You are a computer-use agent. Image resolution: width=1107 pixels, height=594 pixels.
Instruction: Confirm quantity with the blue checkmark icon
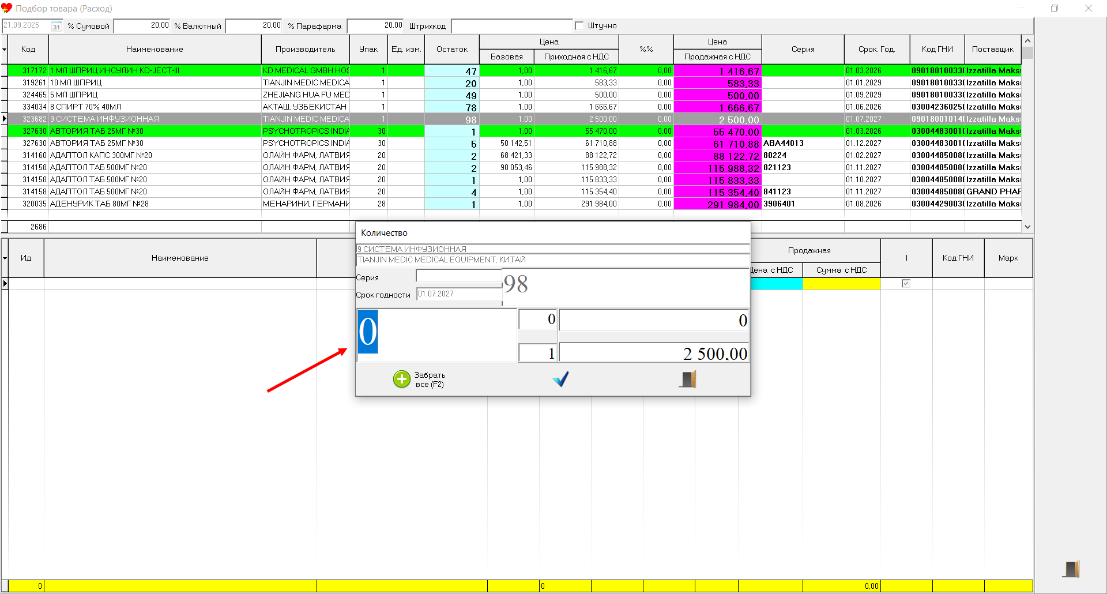tap(560, 379)
